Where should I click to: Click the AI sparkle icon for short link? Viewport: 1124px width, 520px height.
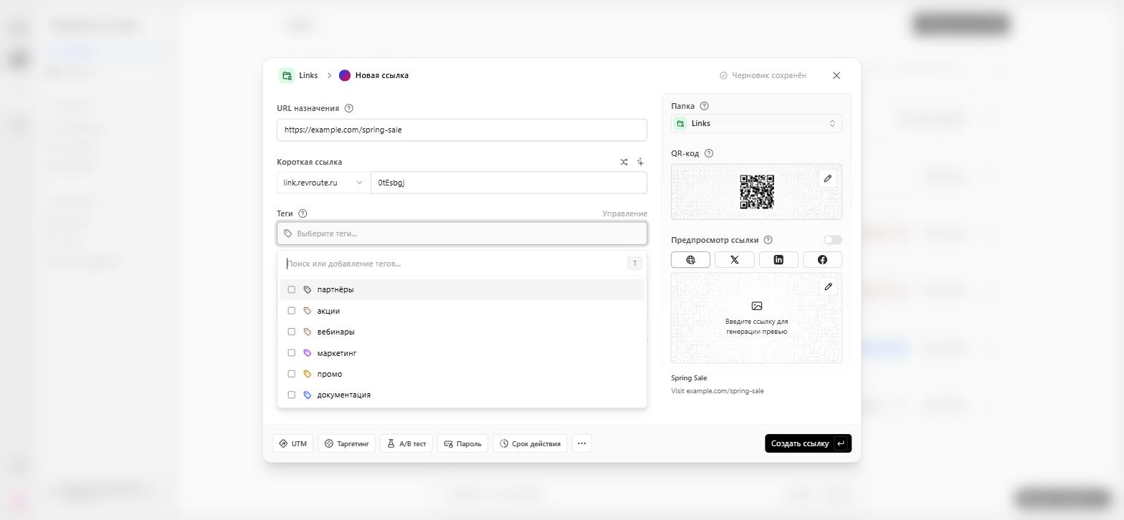[x=640, y=162]
